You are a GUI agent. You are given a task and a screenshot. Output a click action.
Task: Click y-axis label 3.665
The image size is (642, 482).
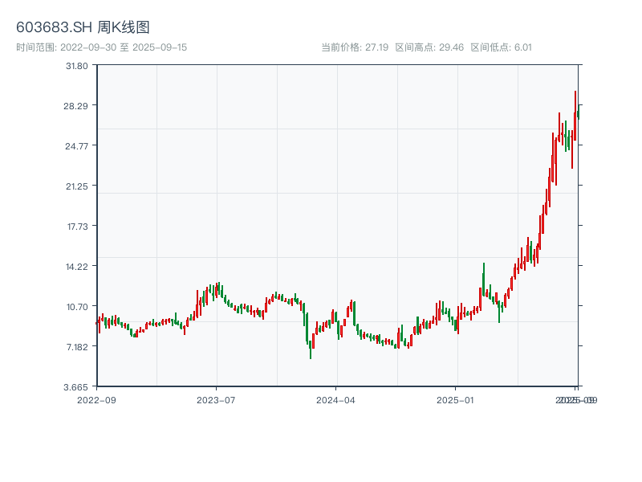pyautogui.click(x=75, y=387)
